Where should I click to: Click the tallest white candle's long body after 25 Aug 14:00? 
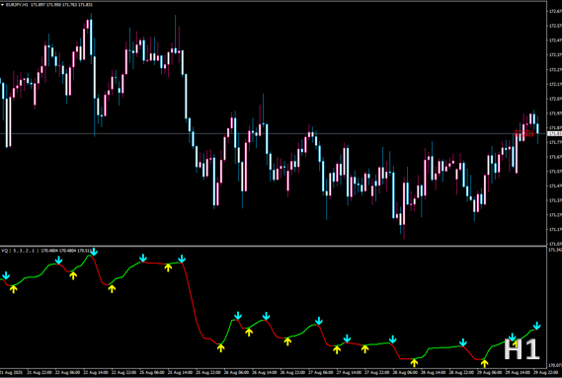[186, 96]
